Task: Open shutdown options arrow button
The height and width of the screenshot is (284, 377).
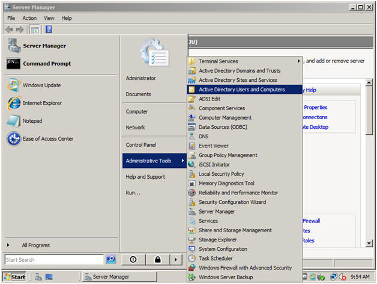Action: pyautogui.click(x=176, y=259)
